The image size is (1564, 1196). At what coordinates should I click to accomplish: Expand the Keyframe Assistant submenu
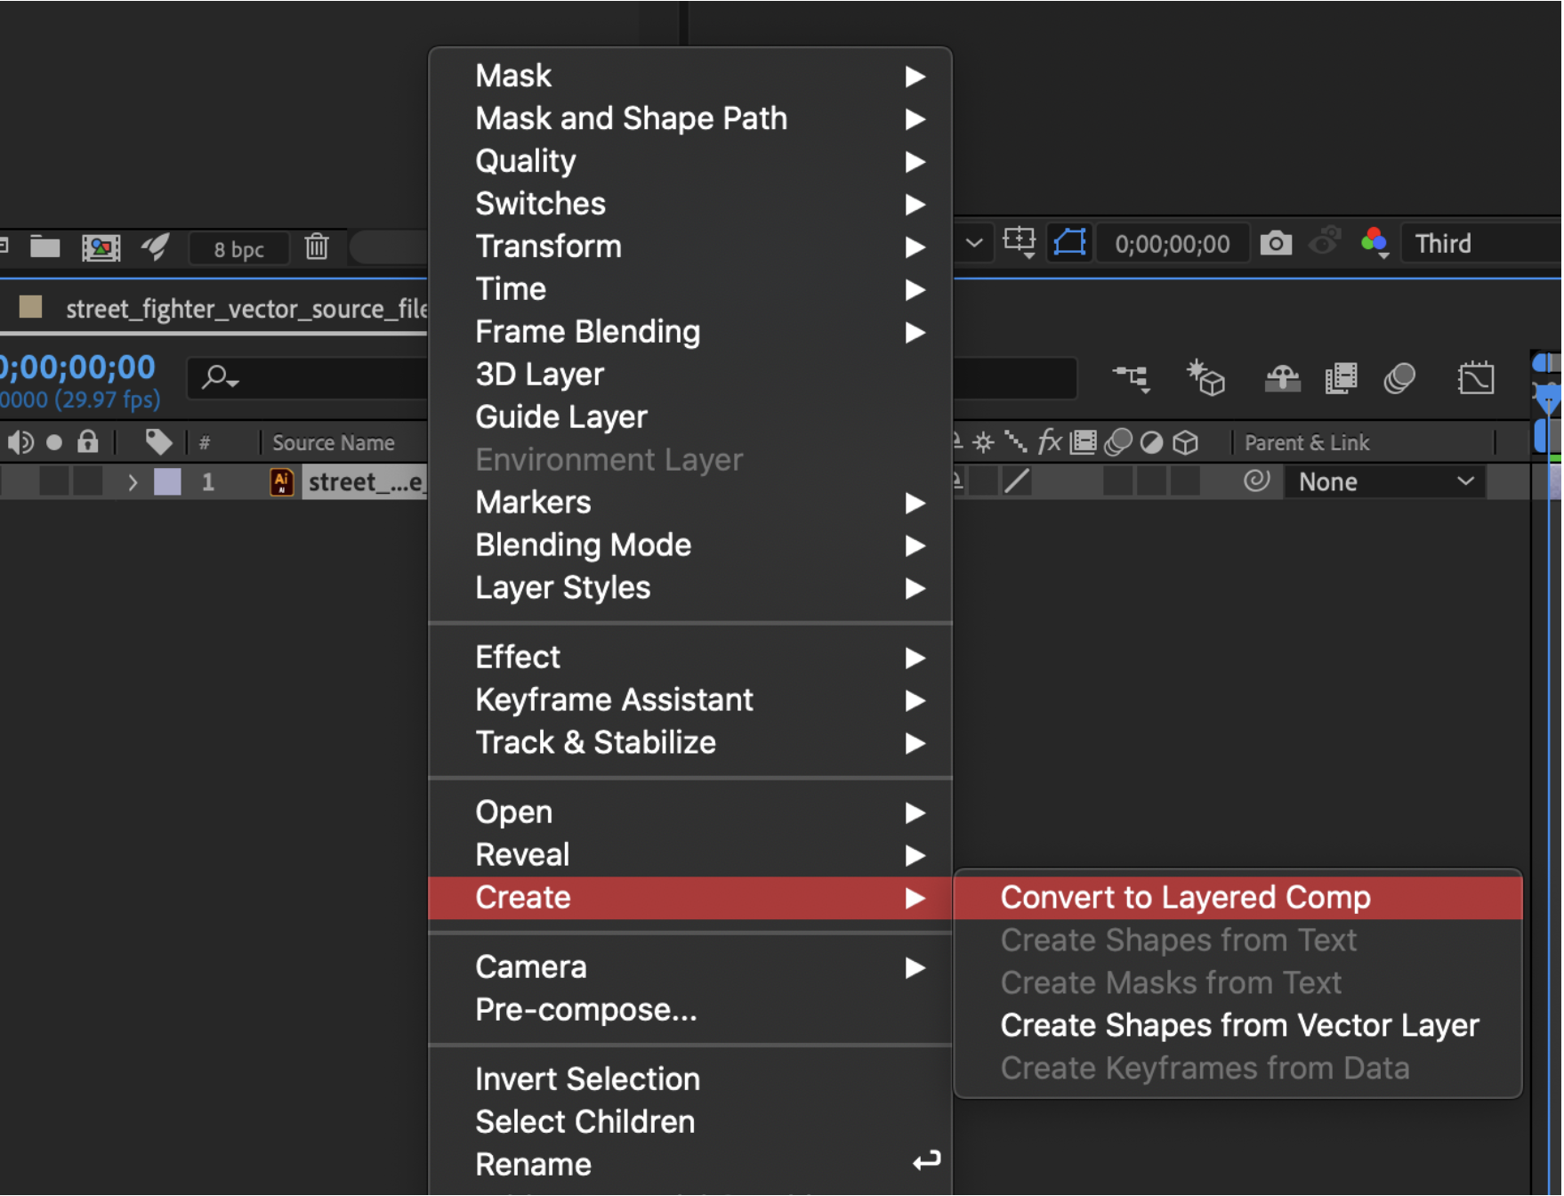tap(690, 700)
